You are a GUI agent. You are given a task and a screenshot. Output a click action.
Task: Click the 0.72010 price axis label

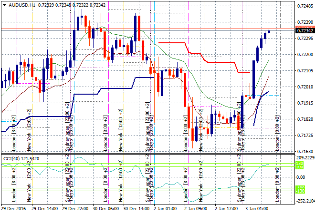click(x=305, y=87)
